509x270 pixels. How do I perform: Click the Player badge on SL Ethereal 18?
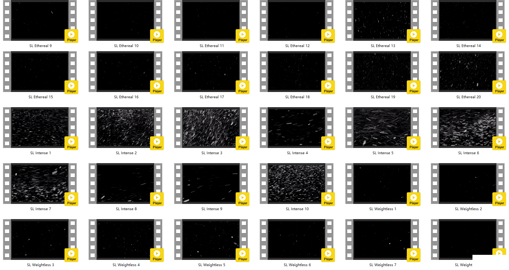click(328, 87)
